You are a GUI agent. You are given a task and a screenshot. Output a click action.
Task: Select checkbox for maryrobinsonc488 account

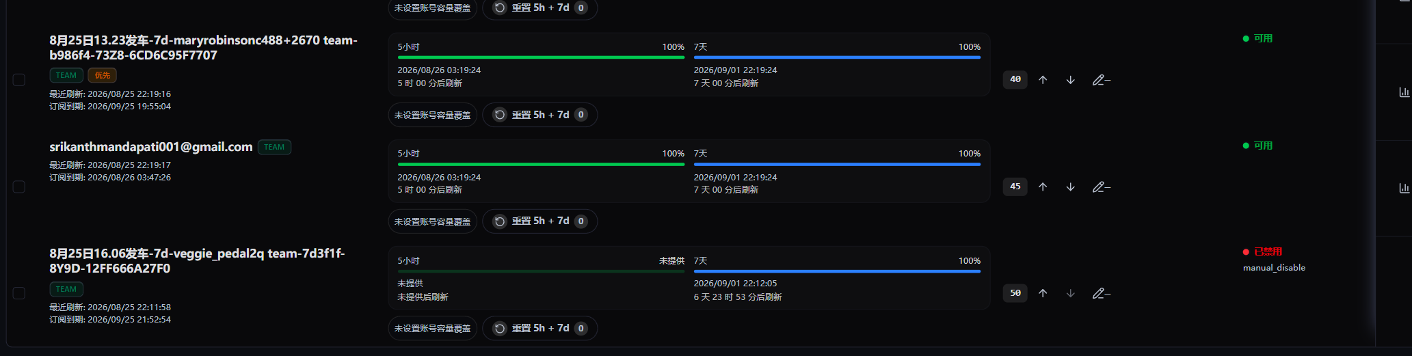(19, 80)
